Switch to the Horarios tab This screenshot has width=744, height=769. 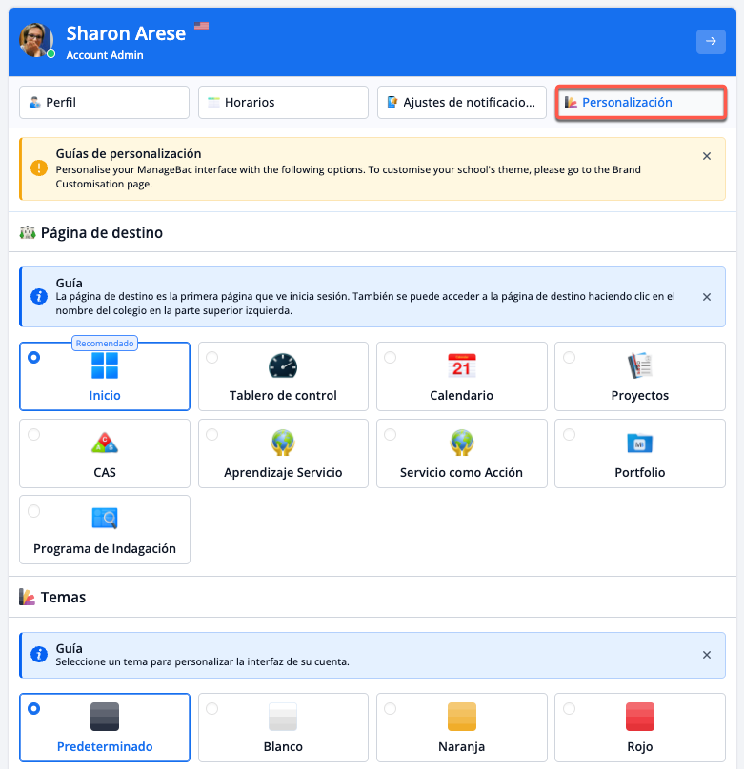pos(283,103)
